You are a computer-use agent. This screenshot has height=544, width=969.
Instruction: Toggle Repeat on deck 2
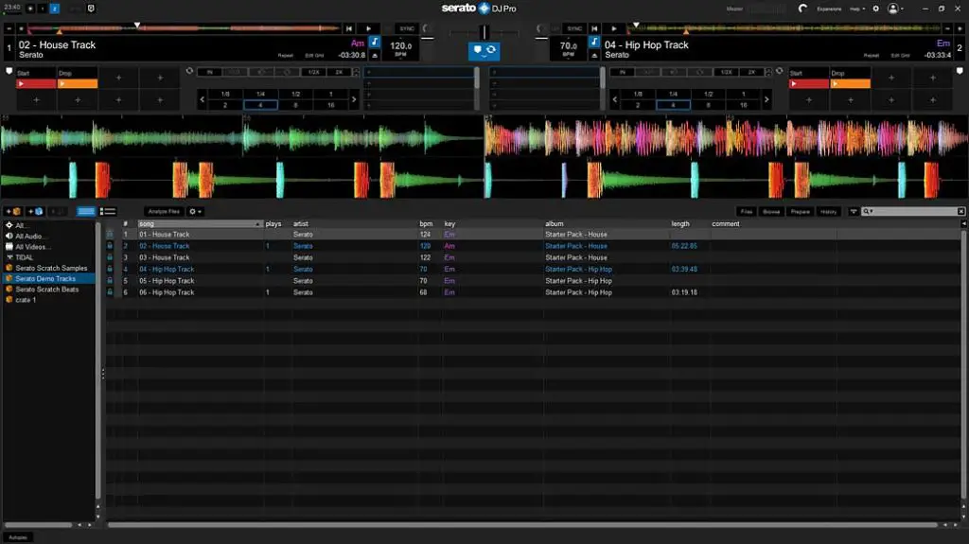point(872,56)
